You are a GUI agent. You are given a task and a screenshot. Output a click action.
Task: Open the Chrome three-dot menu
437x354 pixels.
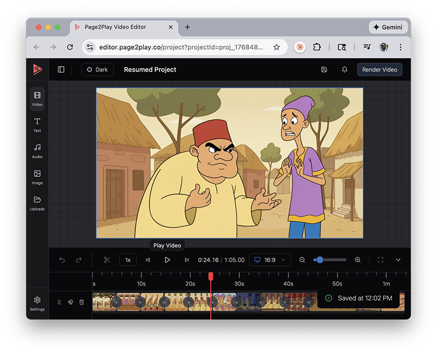(x=400, y=47)
